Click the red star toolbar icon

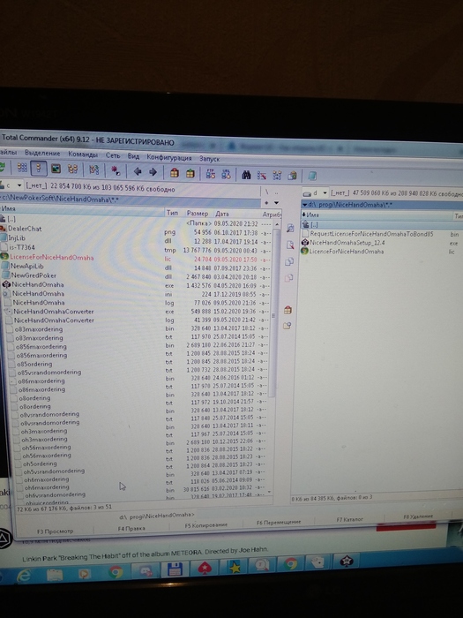click(x=116, y=170)
